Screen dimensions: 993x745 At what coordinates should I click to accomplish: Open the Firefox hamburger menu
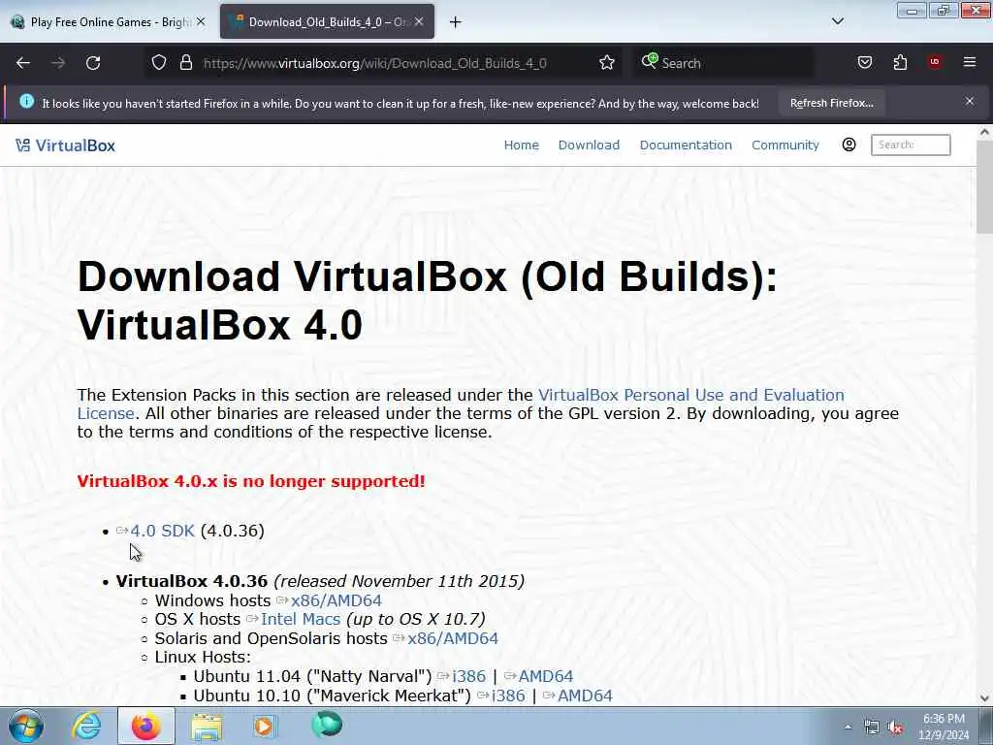point(970,62)
